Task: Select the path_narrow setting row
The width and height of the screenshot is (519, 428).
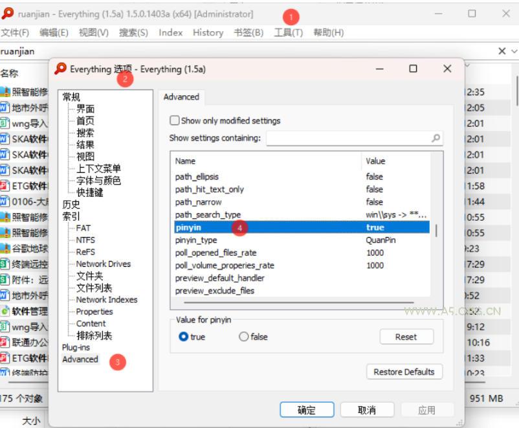Action: click(302, 202)
